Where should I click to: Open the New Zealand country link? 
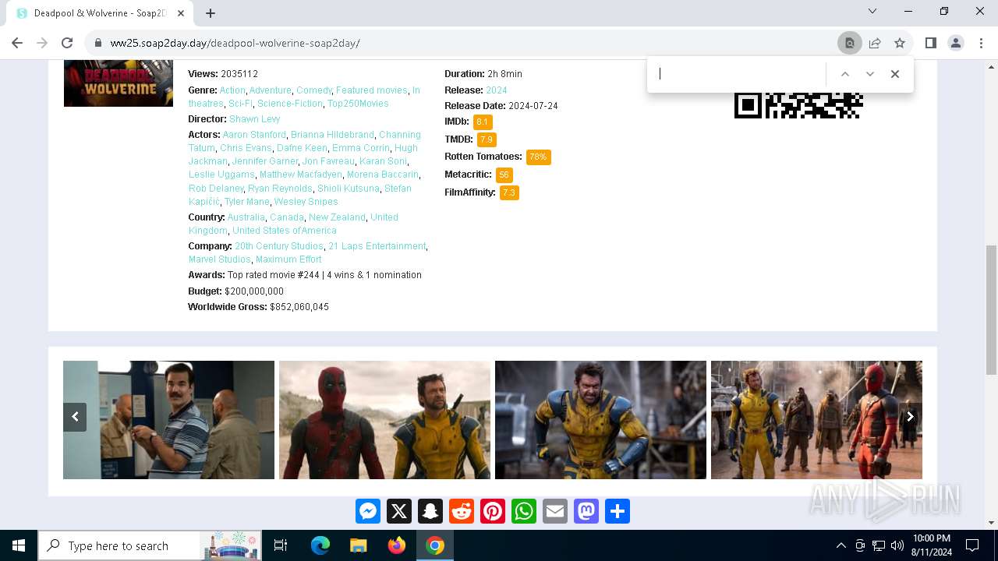coord(337,217)
